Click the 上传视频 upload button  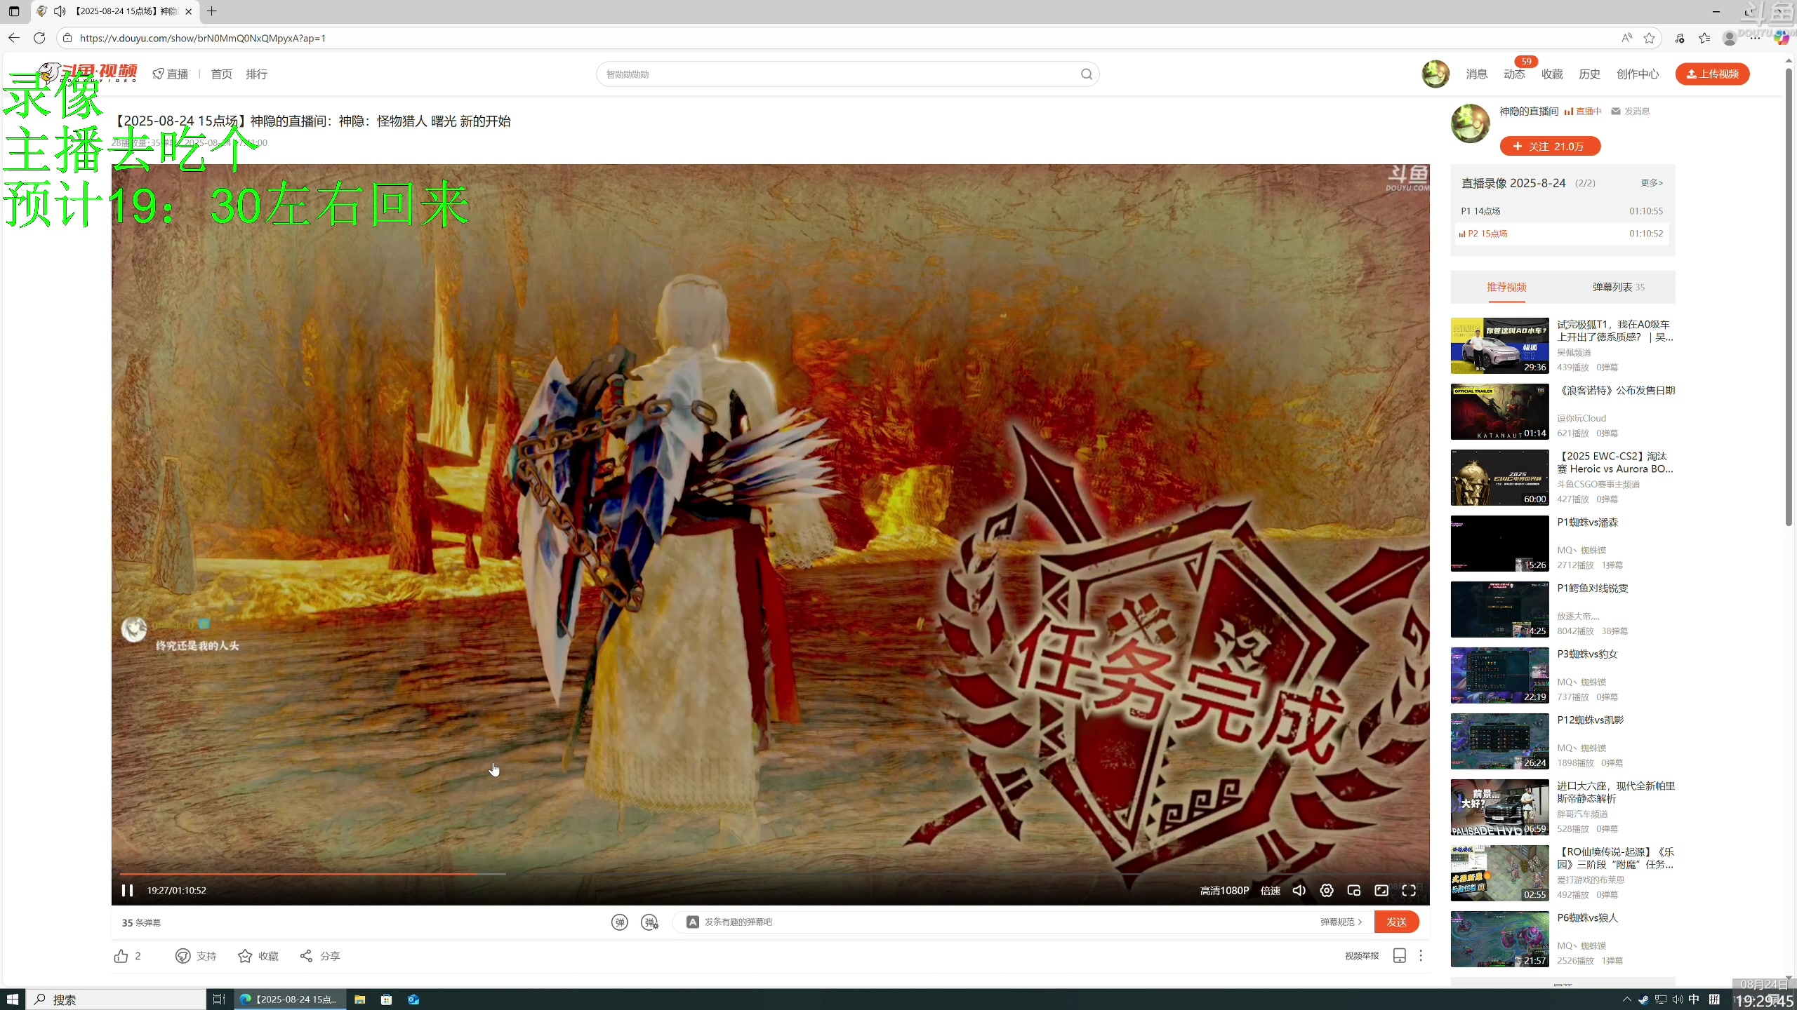click(x=1712, y=74)
